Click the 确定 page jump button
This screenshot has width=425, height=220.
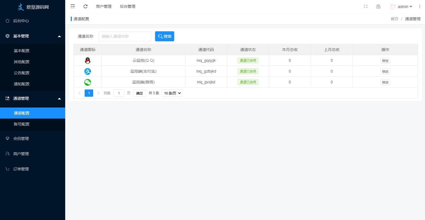click(140, 93)
